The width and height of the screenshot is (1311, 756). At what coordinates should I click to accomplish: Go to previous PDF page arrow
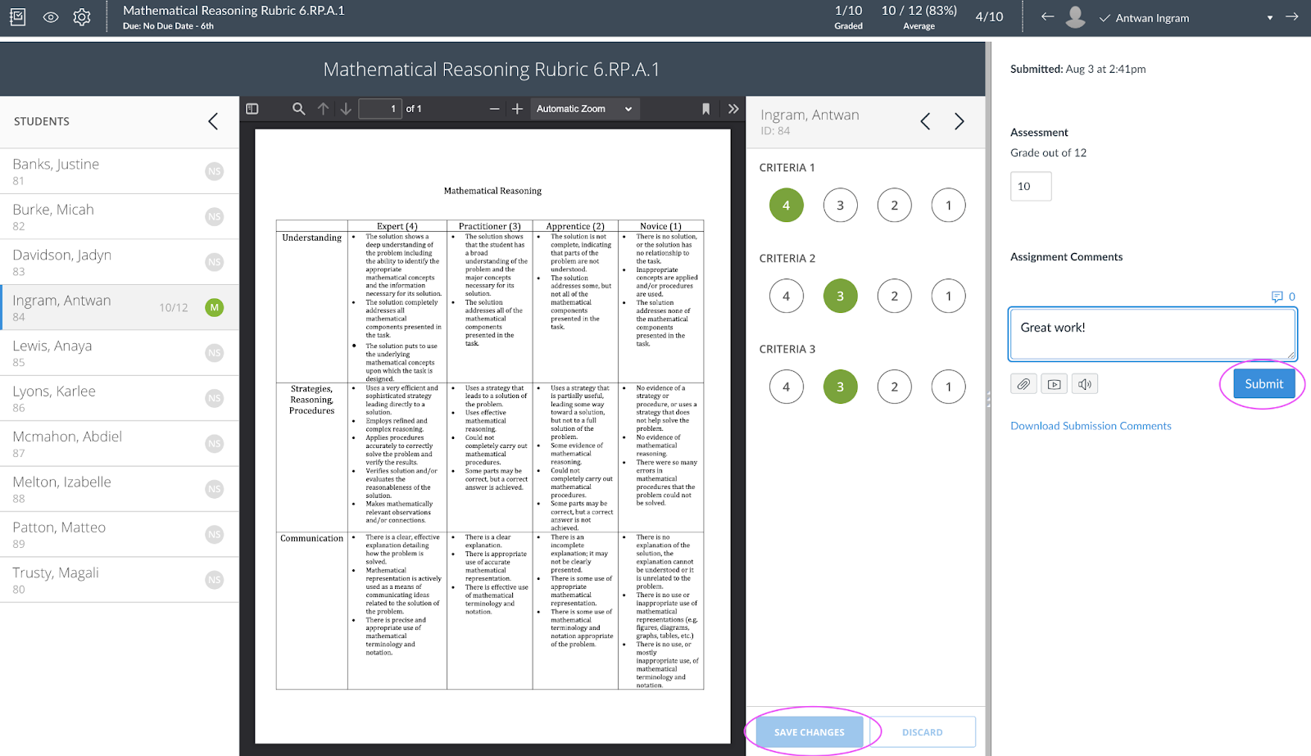pos(324,108)
